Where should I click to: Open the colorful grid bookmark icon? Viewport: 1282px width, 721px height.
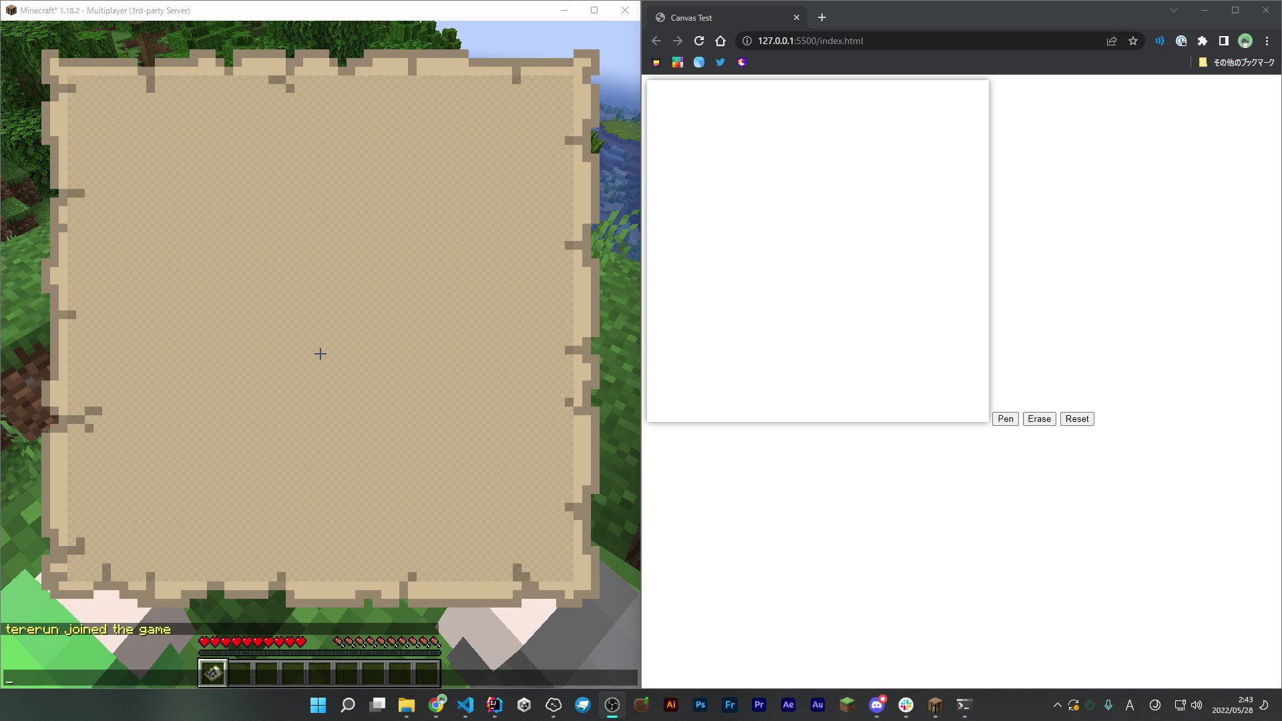678,62
